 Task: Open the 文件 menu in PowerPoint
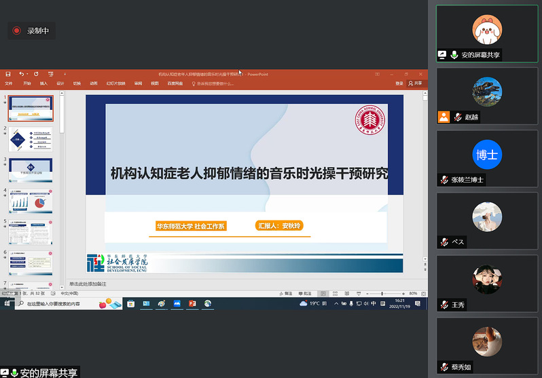click(9, 83)
